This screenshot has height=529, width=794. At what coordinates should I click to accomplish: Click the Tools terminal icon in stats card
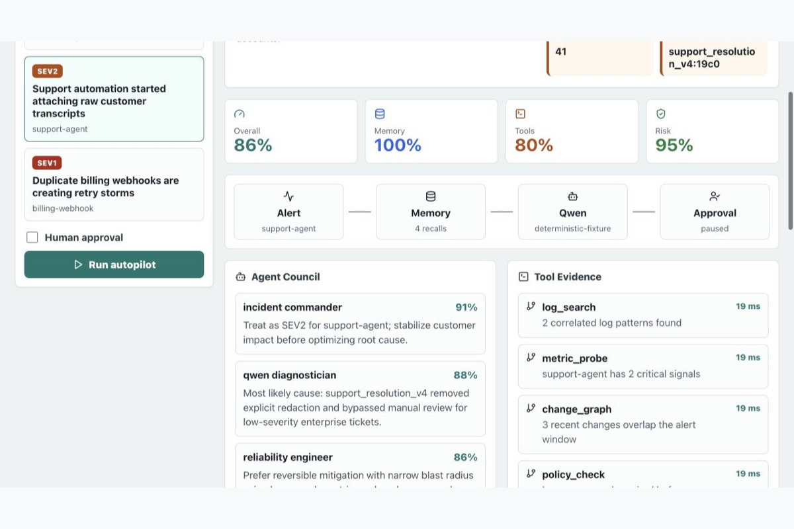point(520,114)
